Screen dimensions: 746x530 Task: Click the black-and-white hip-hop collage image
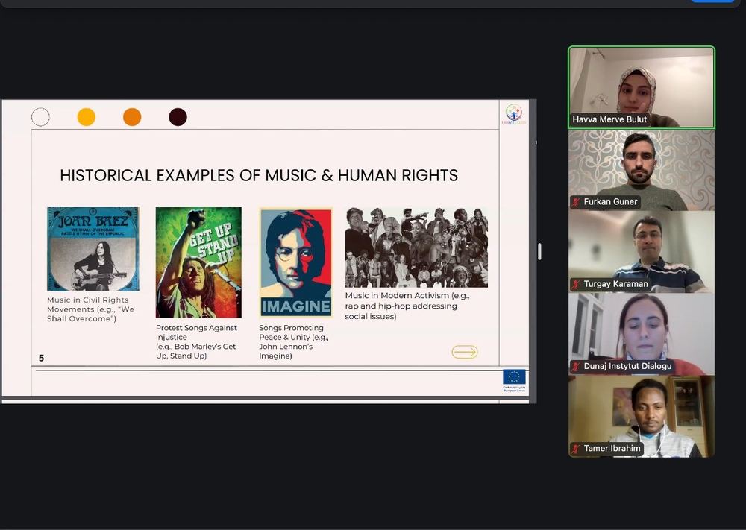pyautogui.click(x=416, y=247)
